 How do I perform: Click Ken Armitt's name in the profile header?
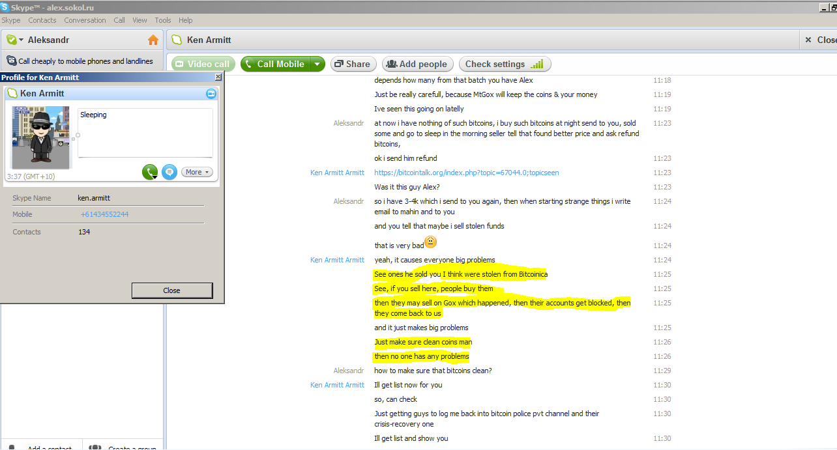[x=42, y=94]
